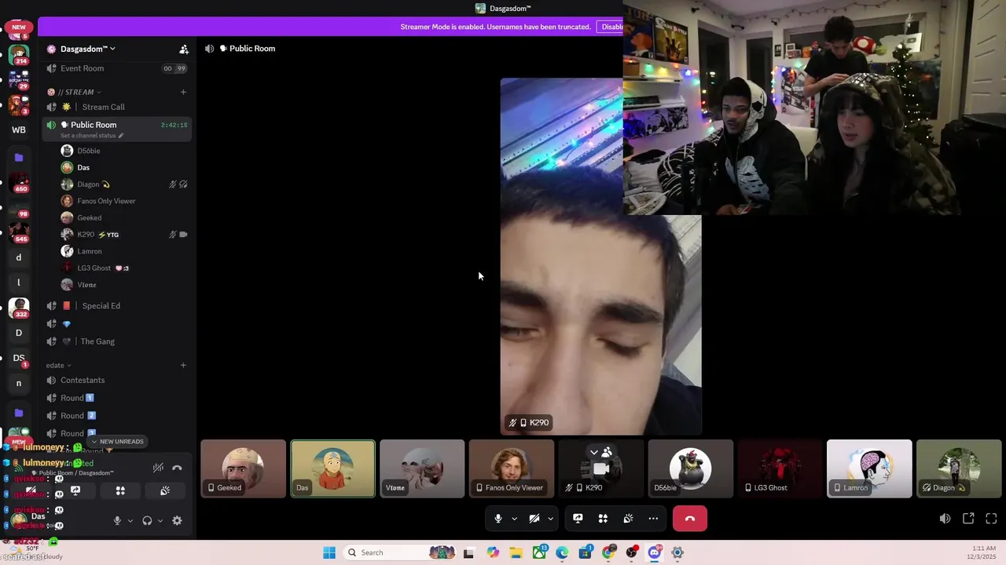Disconnect using the red hang-up button
The width and height of the screenshot is (1006, 565).
tap(690, 519)
